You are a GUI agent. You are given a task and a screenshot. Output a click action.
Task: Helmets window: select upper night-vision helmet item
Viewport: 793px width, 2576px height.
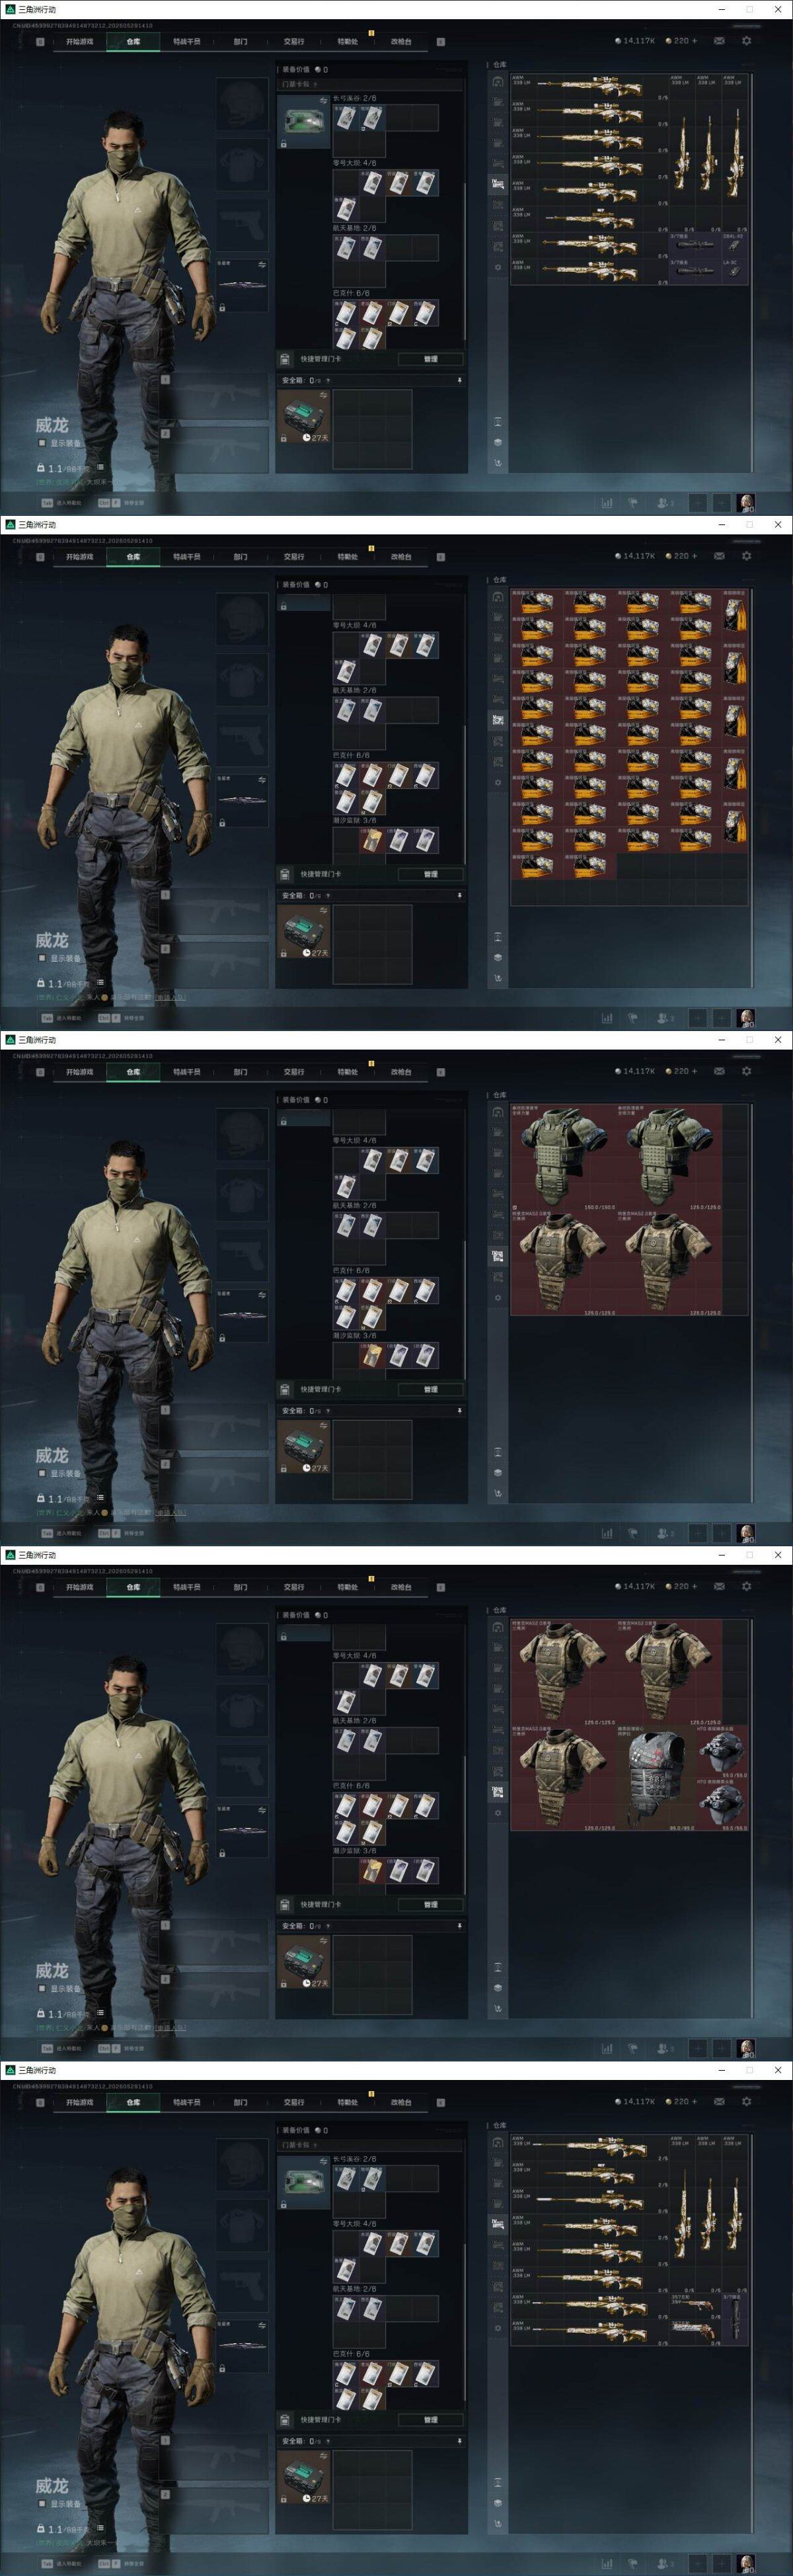(x=722, y=1752)
